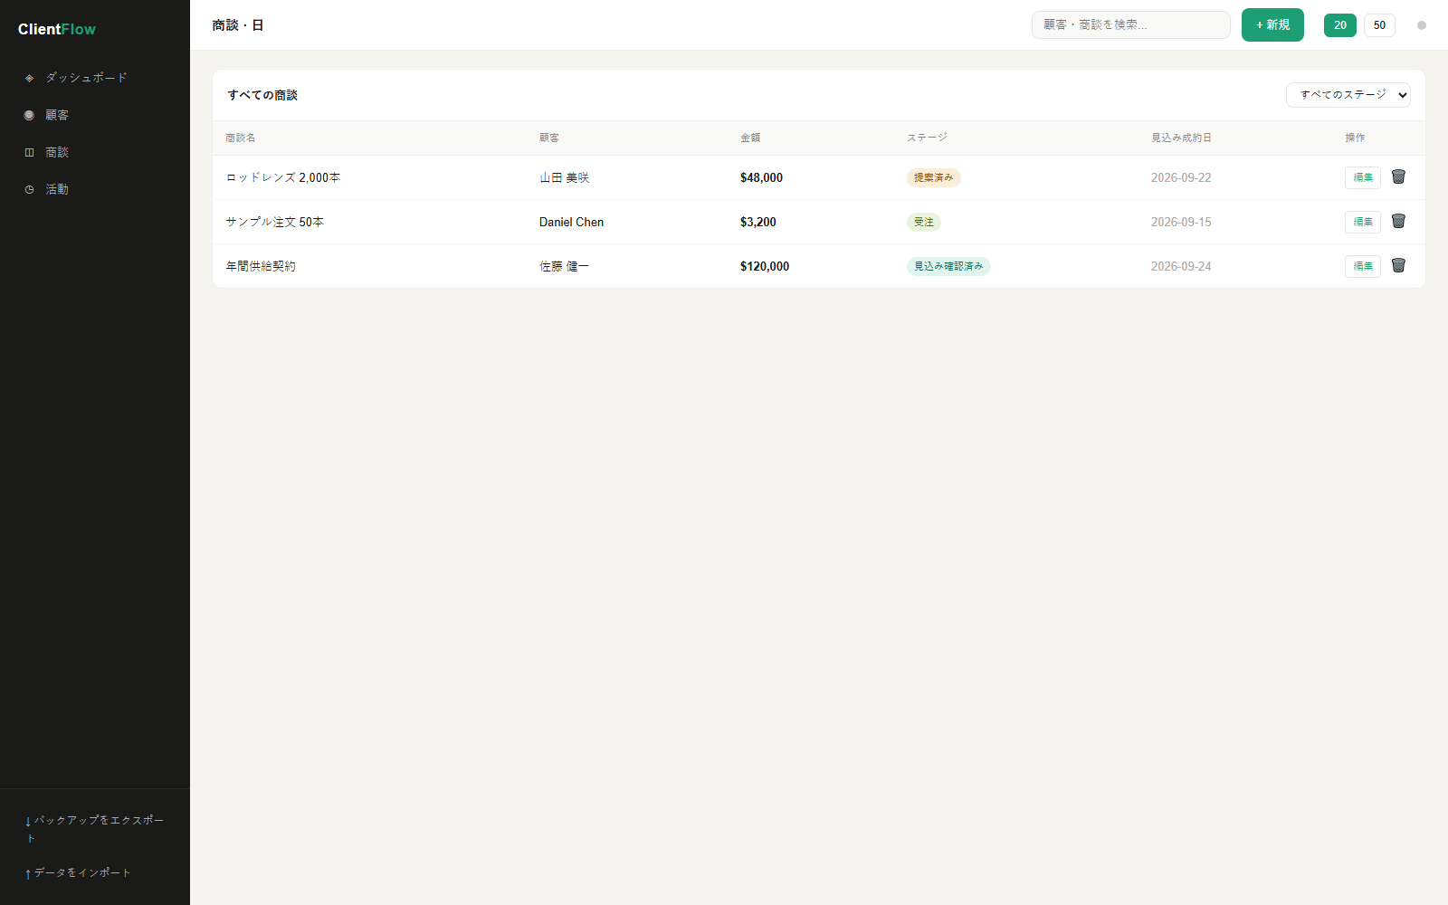
Task: Click the ClientFlow logo
Action: point(57,29)
